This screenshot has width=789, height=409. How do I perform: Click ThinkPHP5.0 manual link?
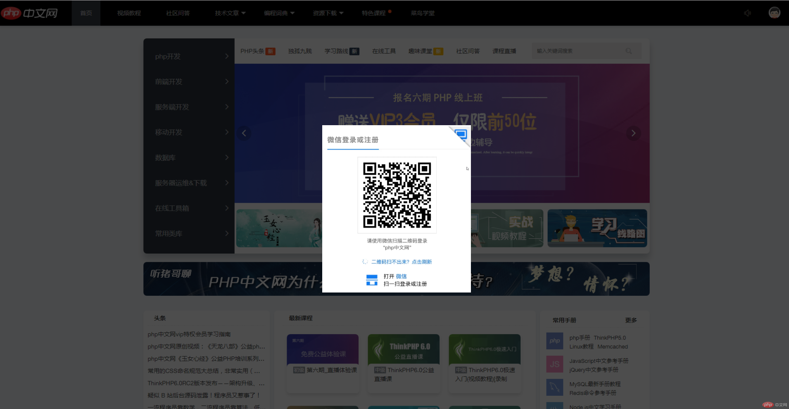pos(610,338)
